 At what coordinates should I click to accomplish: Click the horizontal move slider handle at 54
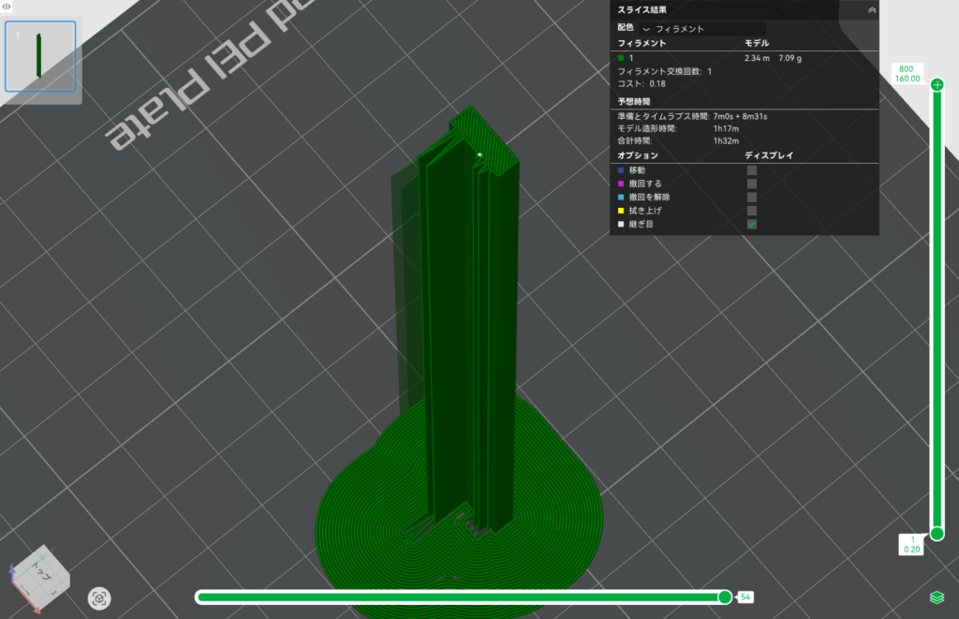pyautogui.click(x=724, y=597)
